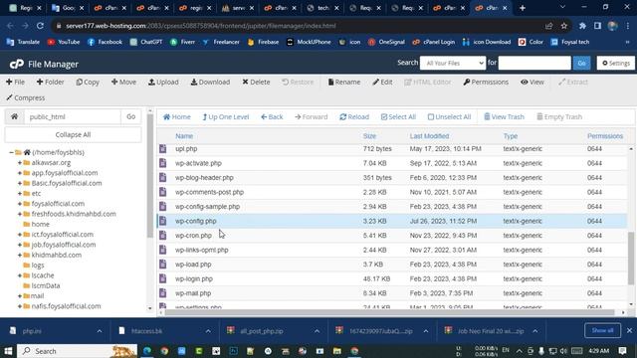Viewport: 637px width, 358px height.
Task: Sort files by Name column
Action: tap(184, 136)
